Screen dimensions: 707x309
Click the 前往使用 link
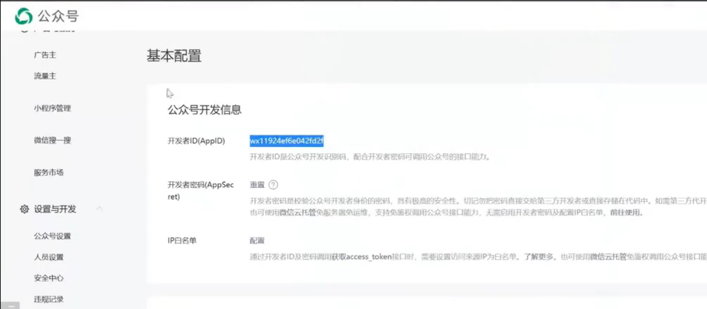point(625,212)
